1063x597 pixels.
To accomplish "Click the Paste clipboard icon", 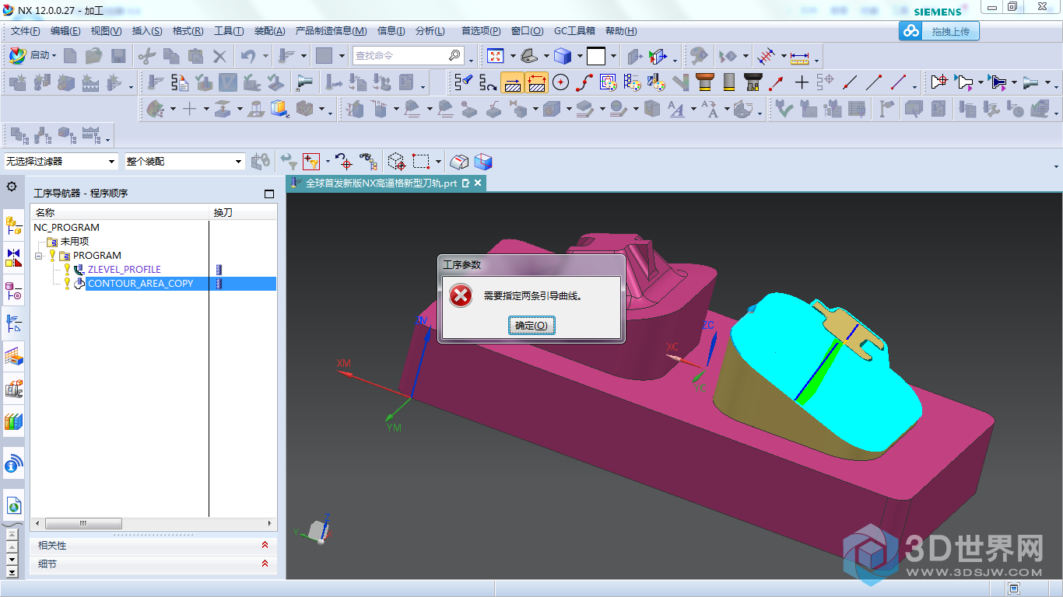I will coord(195,55).
